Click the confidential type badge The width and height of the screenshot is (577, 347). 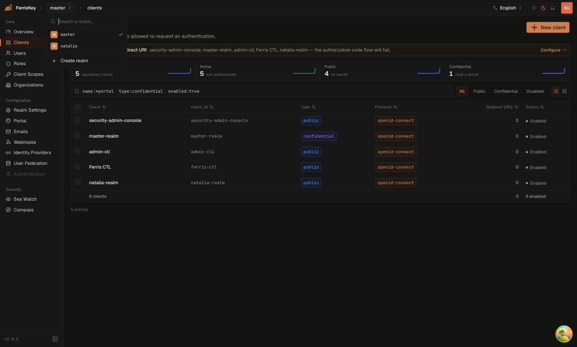[x=319, y=136]
